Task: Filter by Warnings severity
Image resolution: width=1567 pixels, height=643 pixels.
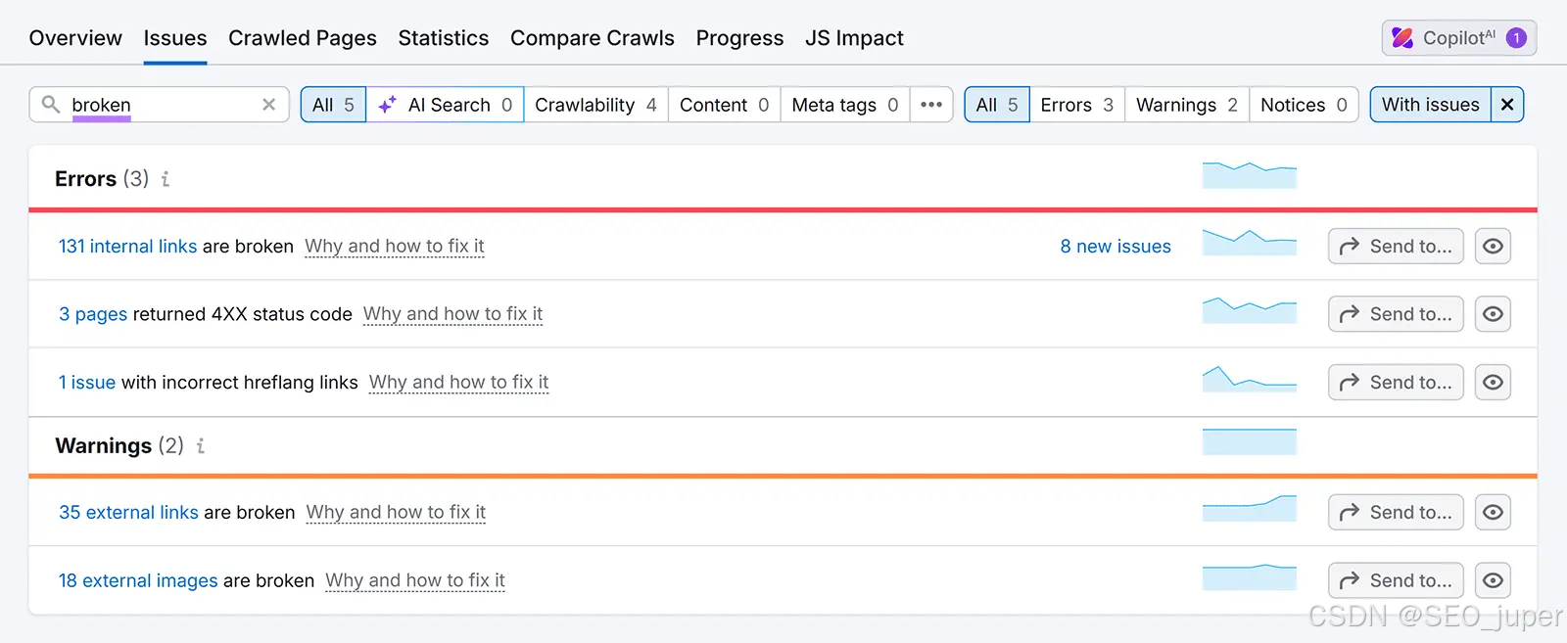Action: point(1186,105)
